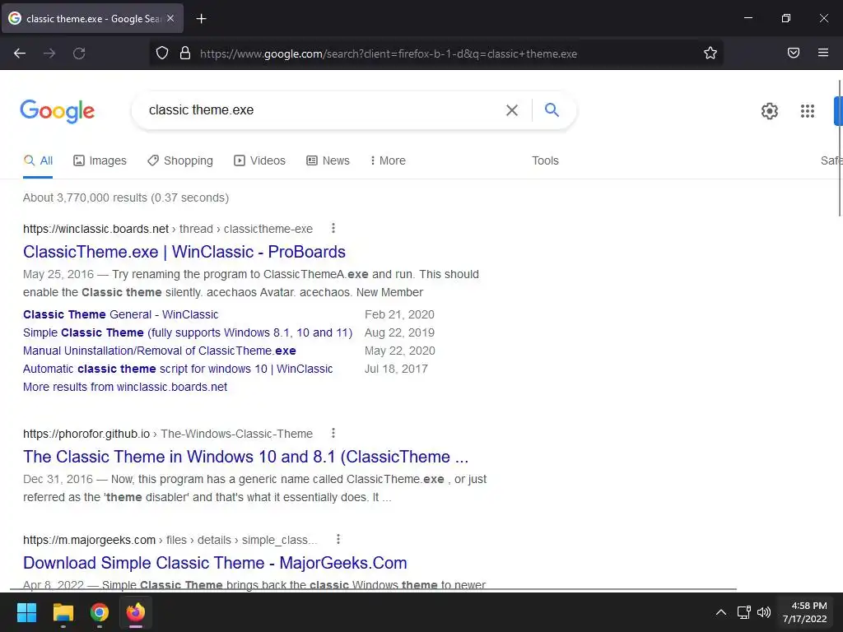This screenshot has width=843, height=632.
Task: Open Classic Theme General - WinClassic sublink
Action: tap(121, 314)
